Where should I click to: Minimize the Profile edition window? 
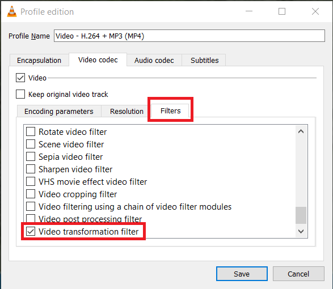pyautogui.click(x=249, y=11)
